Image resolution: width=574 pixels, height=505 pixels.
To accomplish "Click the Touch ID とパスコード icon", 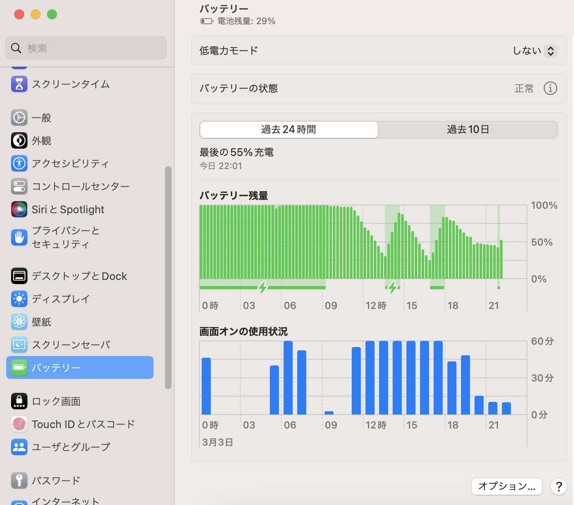I will (x=18, y=424).
